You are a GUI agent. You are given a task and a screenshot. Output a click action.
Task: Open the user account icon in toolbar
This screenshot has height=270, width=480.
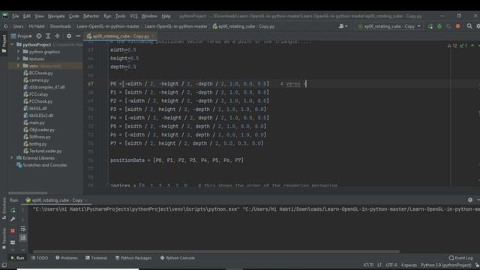341,26
